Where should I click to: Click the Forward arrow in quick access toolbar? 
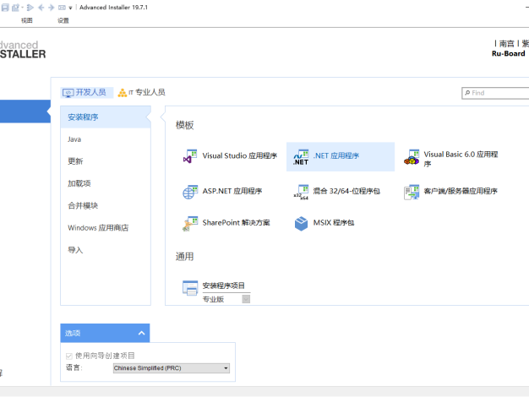tap(51, 8)
